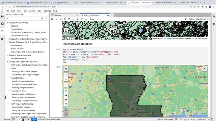
Task: Open the outline panel more options ellipsis
Action: click(47, 18)
